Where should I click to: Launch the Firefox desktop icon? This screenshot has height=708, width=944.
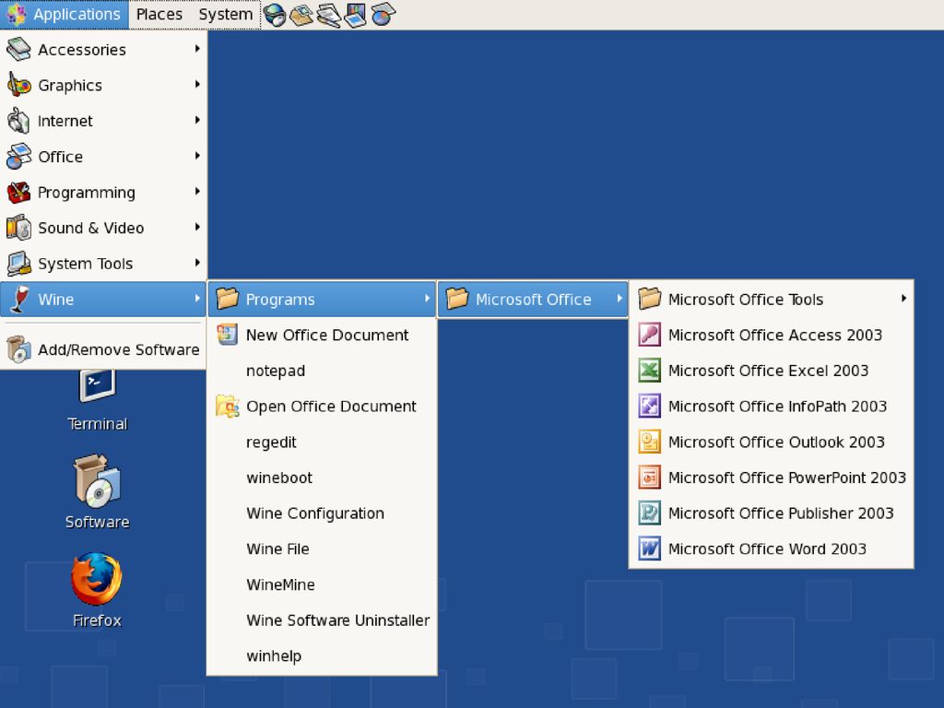point(97,591)
